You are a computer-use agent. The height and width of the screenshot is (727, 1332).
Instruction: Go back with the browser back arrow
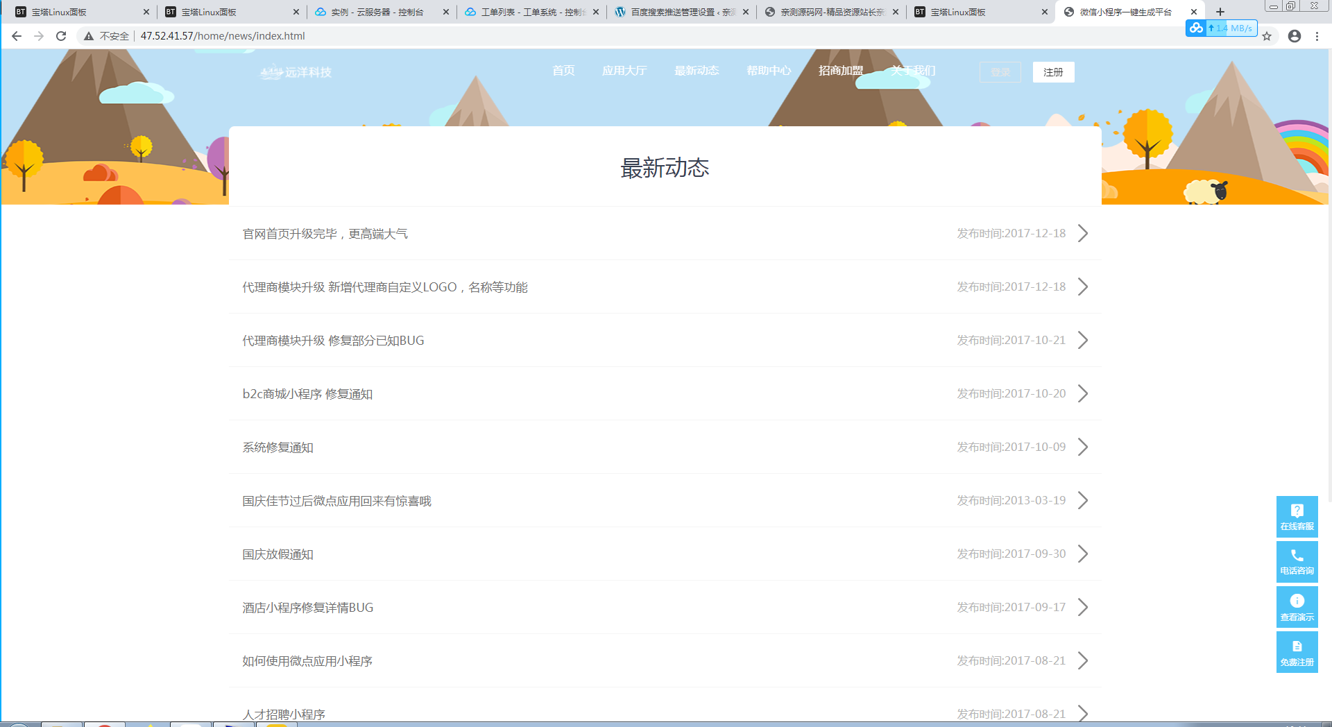17,36
